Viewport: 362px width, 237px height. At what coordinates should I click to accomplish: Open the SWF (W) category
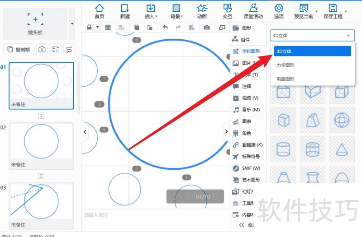click(x=246, y=168)
